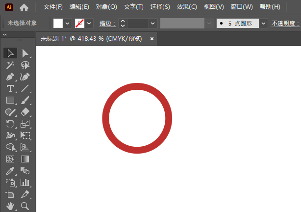Viewport: 301px width, 212px height.
Task: Click the toolbar drag grip handle
Action: (18, 40)
